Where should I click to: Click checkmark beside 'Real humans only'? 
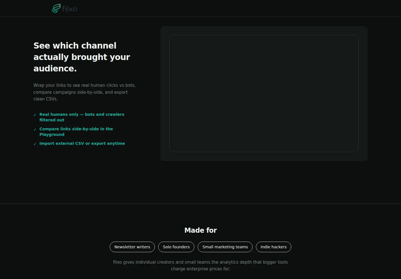point(35,115)
